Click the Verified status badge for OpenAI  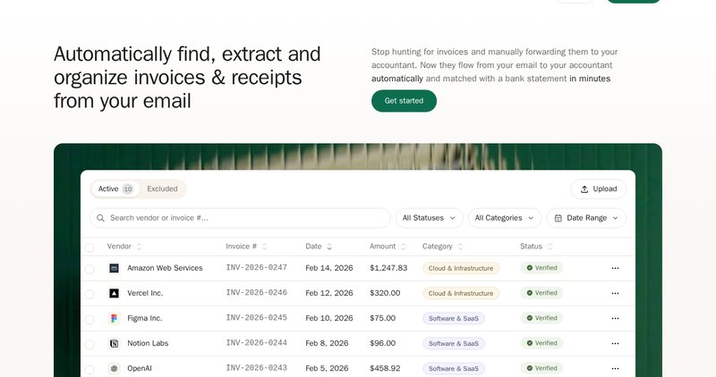(x=541, y=368)
